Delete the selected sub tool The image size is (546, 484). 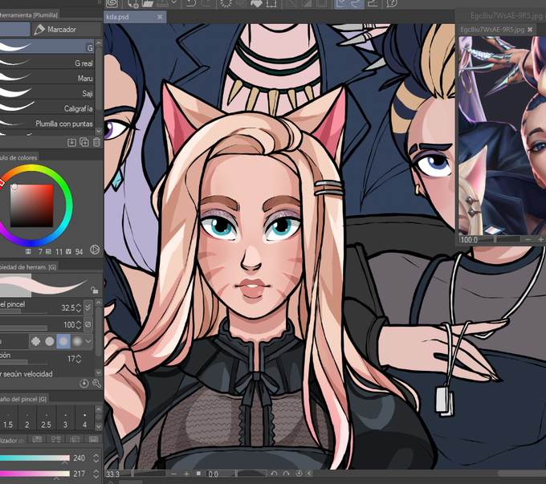point(97,142)
